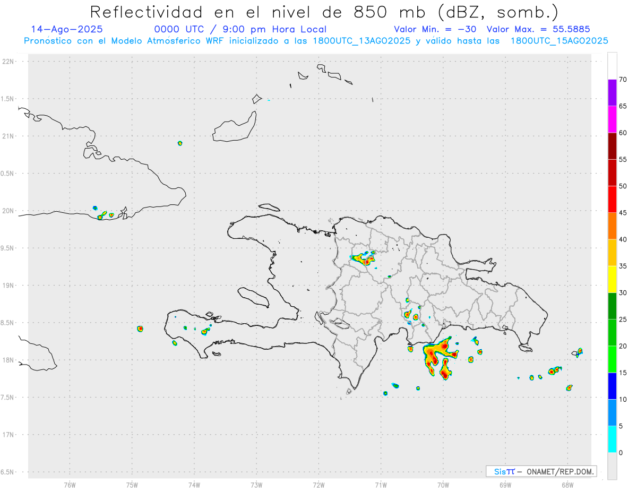
Task: Click the longitude label "76W"
Action: pyautogui.click(x=70, y=485)
